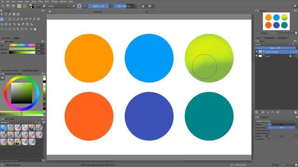Image resolution: width=298 pixels, height=167 pixels.
Task: Open the brush editor settings icon
Action: pos(39,6)
